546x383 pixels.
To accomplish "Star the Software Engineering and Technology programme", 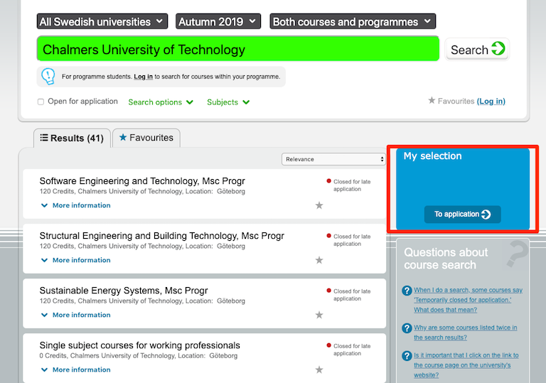I will tap(319, 205).
